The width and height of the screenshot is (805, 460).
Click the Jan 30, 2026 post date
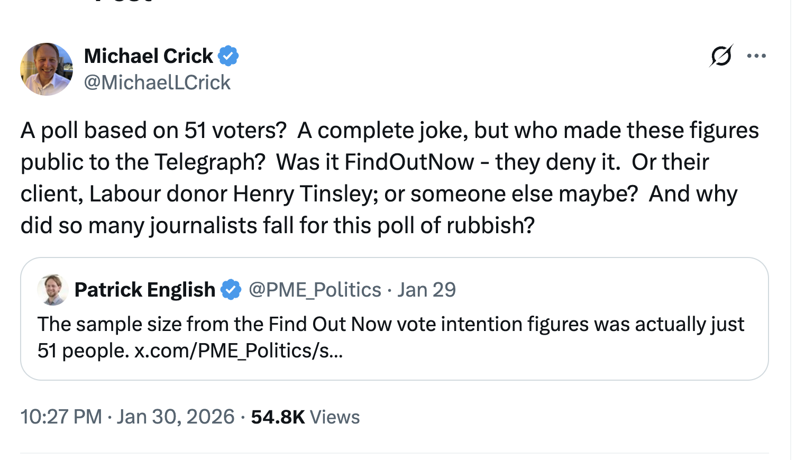[x=175, y=417]
